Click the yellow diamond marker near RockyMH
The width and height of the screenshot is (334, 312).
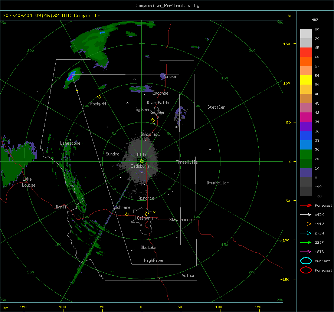click(x=99, y=97)
